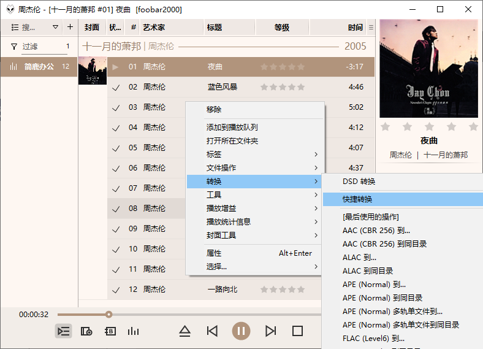This screenshot has width=483, height=349.
Task: Open the playlist search dropdown arrow
Action: click(55, 27)
